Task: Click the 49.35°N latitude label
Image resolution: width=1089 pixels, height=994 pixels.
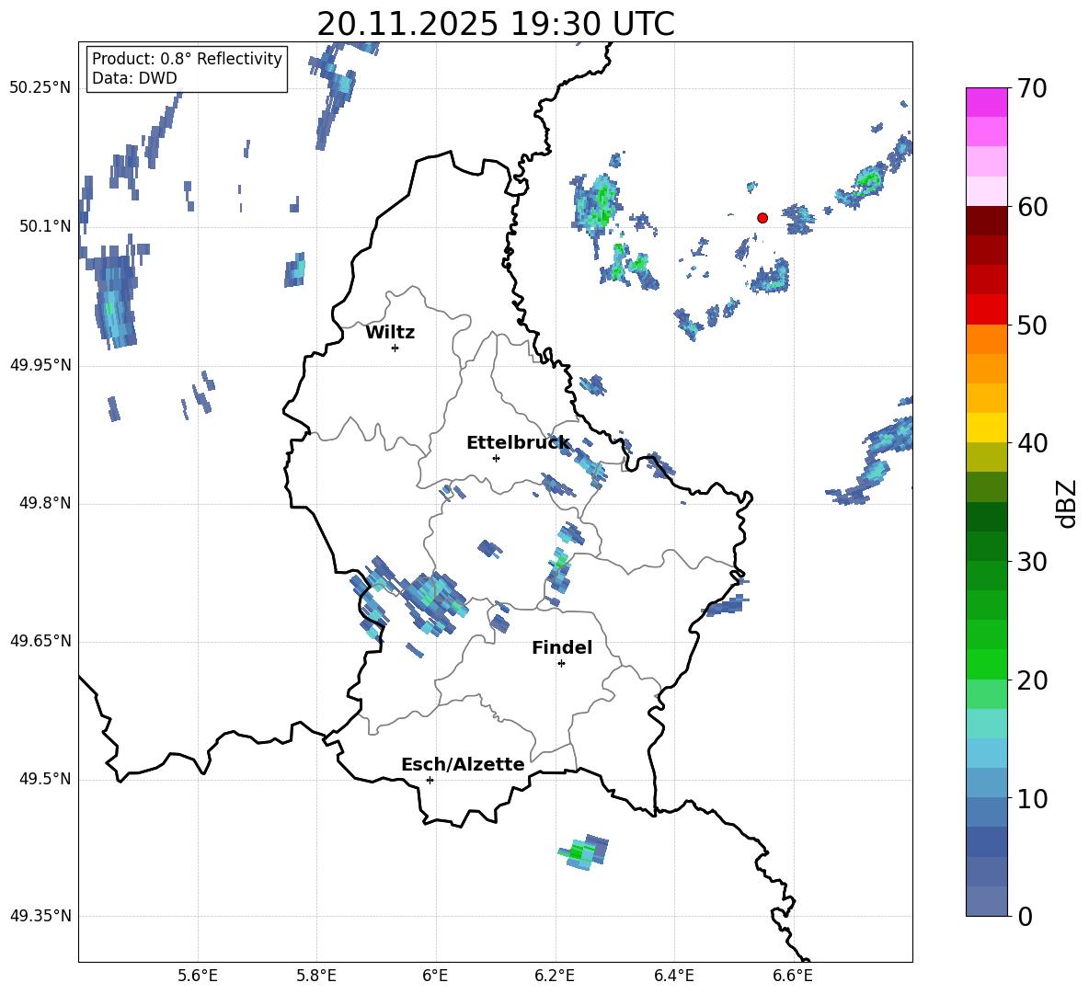Action: pyautogui.click(x=40, y=916)
